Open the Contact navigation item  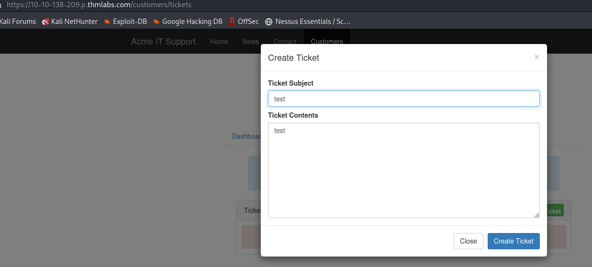[x=285, y=42]
